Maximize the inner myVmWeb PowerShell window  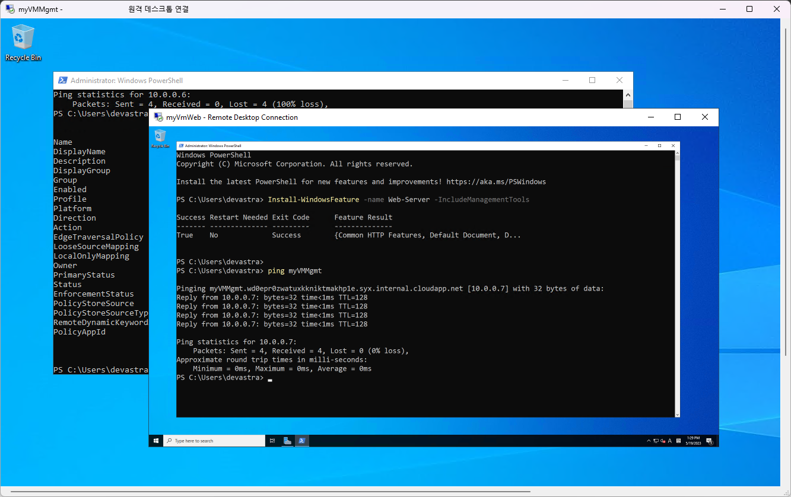659,145
